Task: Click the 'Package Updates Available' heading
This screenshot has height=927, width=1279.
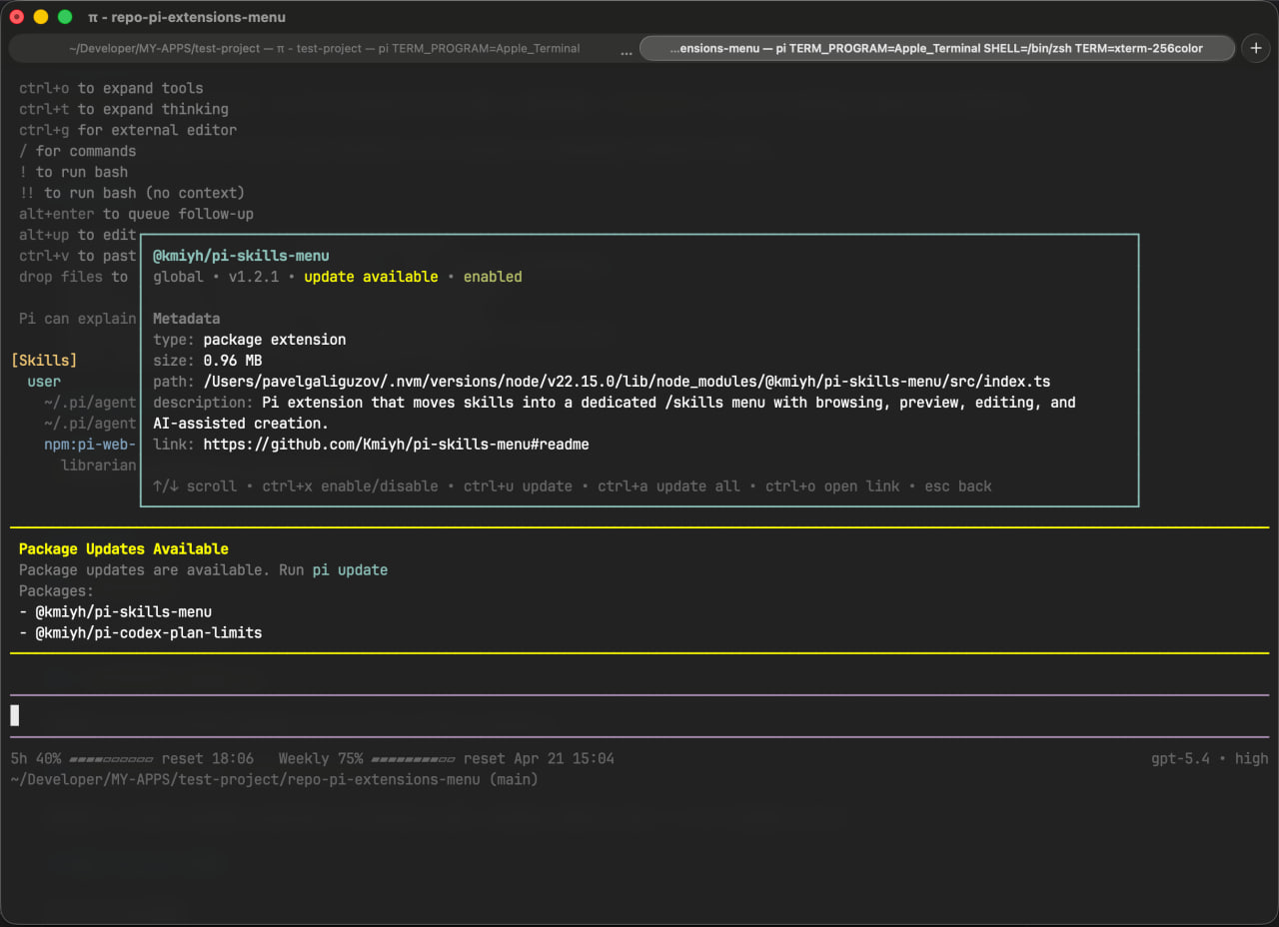Action: pos(124,549)
